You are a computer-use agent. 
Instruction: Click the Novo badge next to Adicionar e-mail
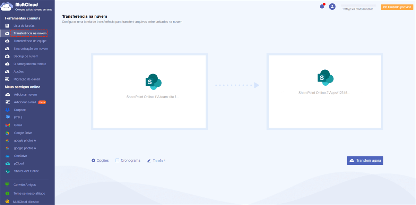pos(42,102)
